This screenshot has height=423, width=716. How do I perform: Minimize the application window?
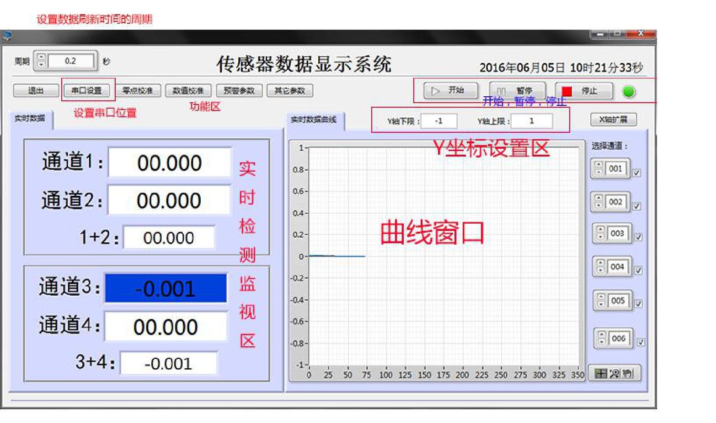[600, 34]
